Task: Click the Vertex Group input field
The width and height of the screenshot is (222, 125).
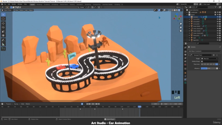Action: [x=210, y=61]
